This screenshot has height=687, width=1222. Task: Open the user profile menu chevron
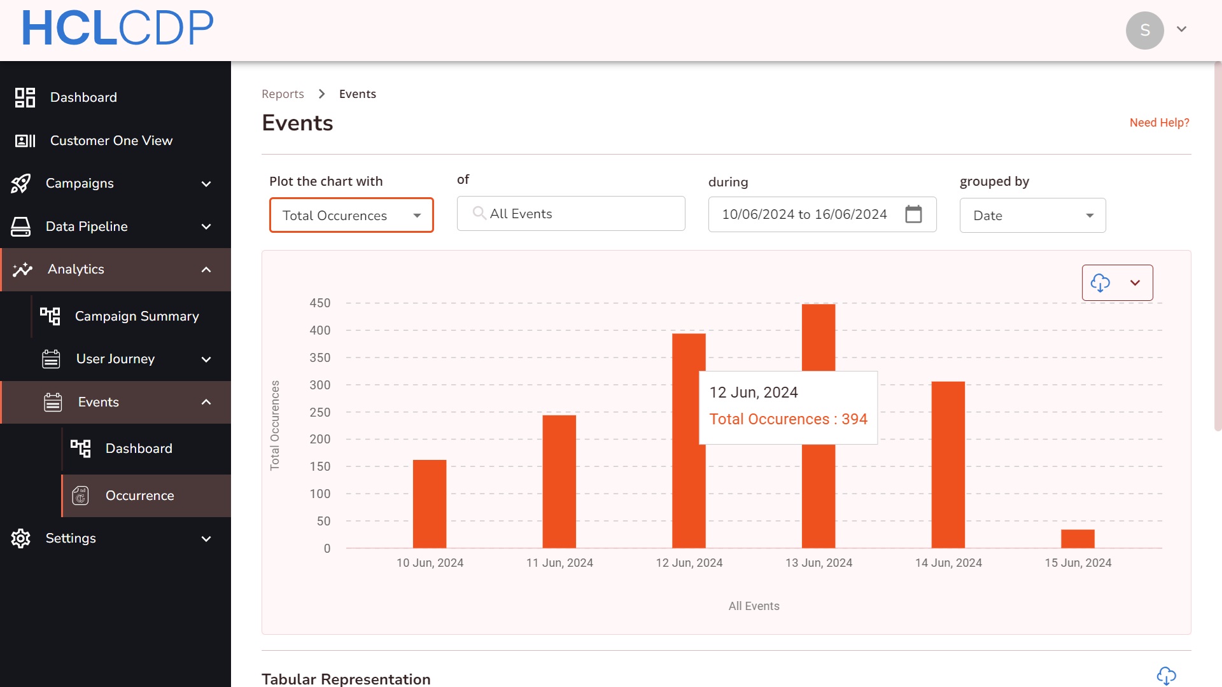[x=1181, y=29]
